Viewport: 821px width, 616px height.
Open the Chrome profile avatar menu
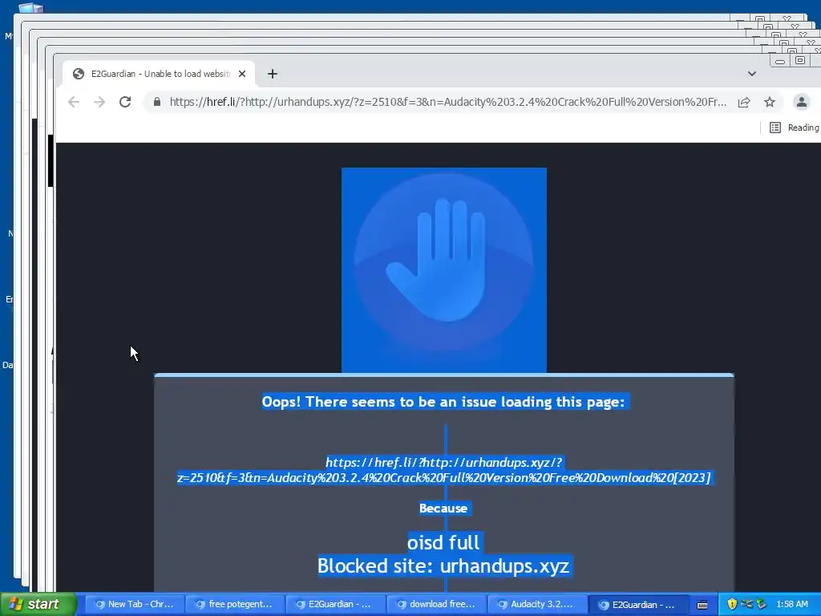(x=801, y=102)
